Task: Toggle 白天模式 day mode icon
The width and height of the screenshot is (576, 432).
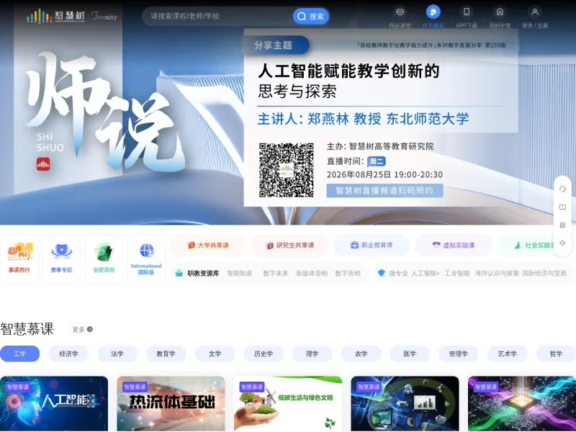Action: (x=433, y=12)
